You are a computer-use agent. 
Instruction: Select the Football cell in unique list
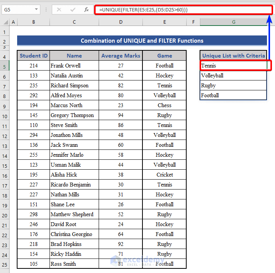(x=233, y=95)
